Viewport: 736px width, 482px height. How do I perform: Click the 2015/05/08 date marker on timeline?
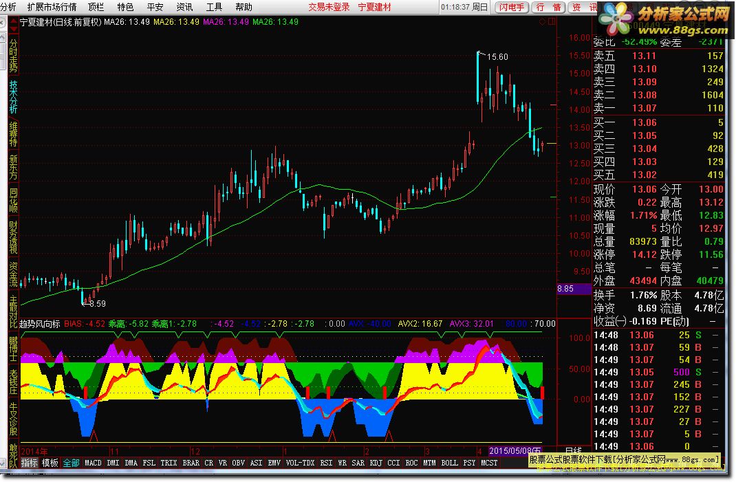tap(515, 451)
